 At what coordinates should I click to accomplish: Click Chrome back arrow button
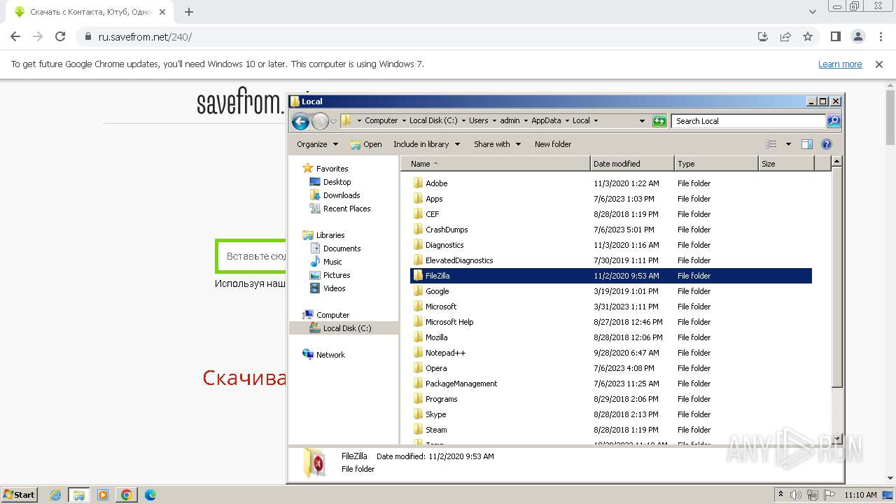click(15, 36)
